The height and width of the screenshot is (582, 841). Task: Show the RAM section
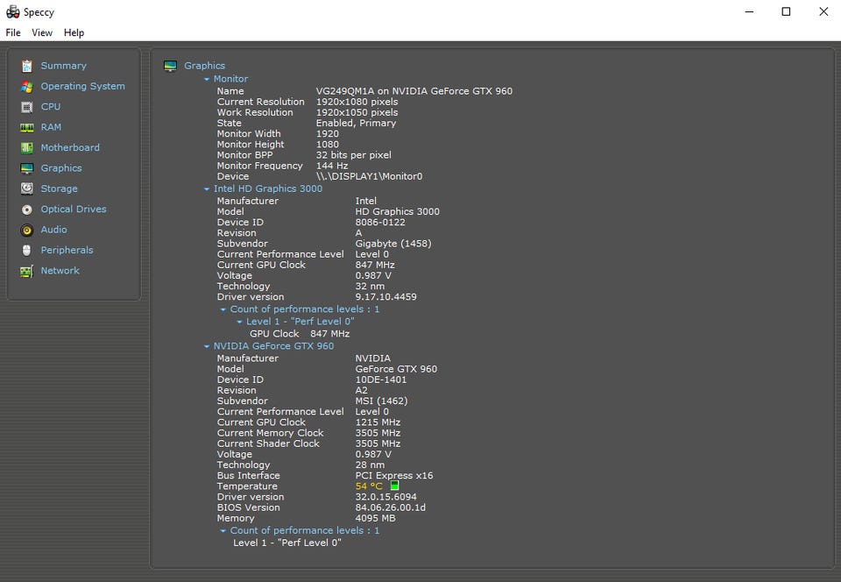click(51, 127)
